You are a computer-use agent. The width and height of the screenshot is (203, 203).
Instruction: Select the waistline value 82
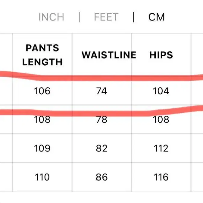(x=101, y=148)
